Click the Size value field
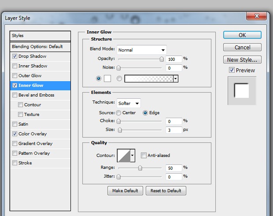The height and width of the screenshot is (216, 273). 174,130
